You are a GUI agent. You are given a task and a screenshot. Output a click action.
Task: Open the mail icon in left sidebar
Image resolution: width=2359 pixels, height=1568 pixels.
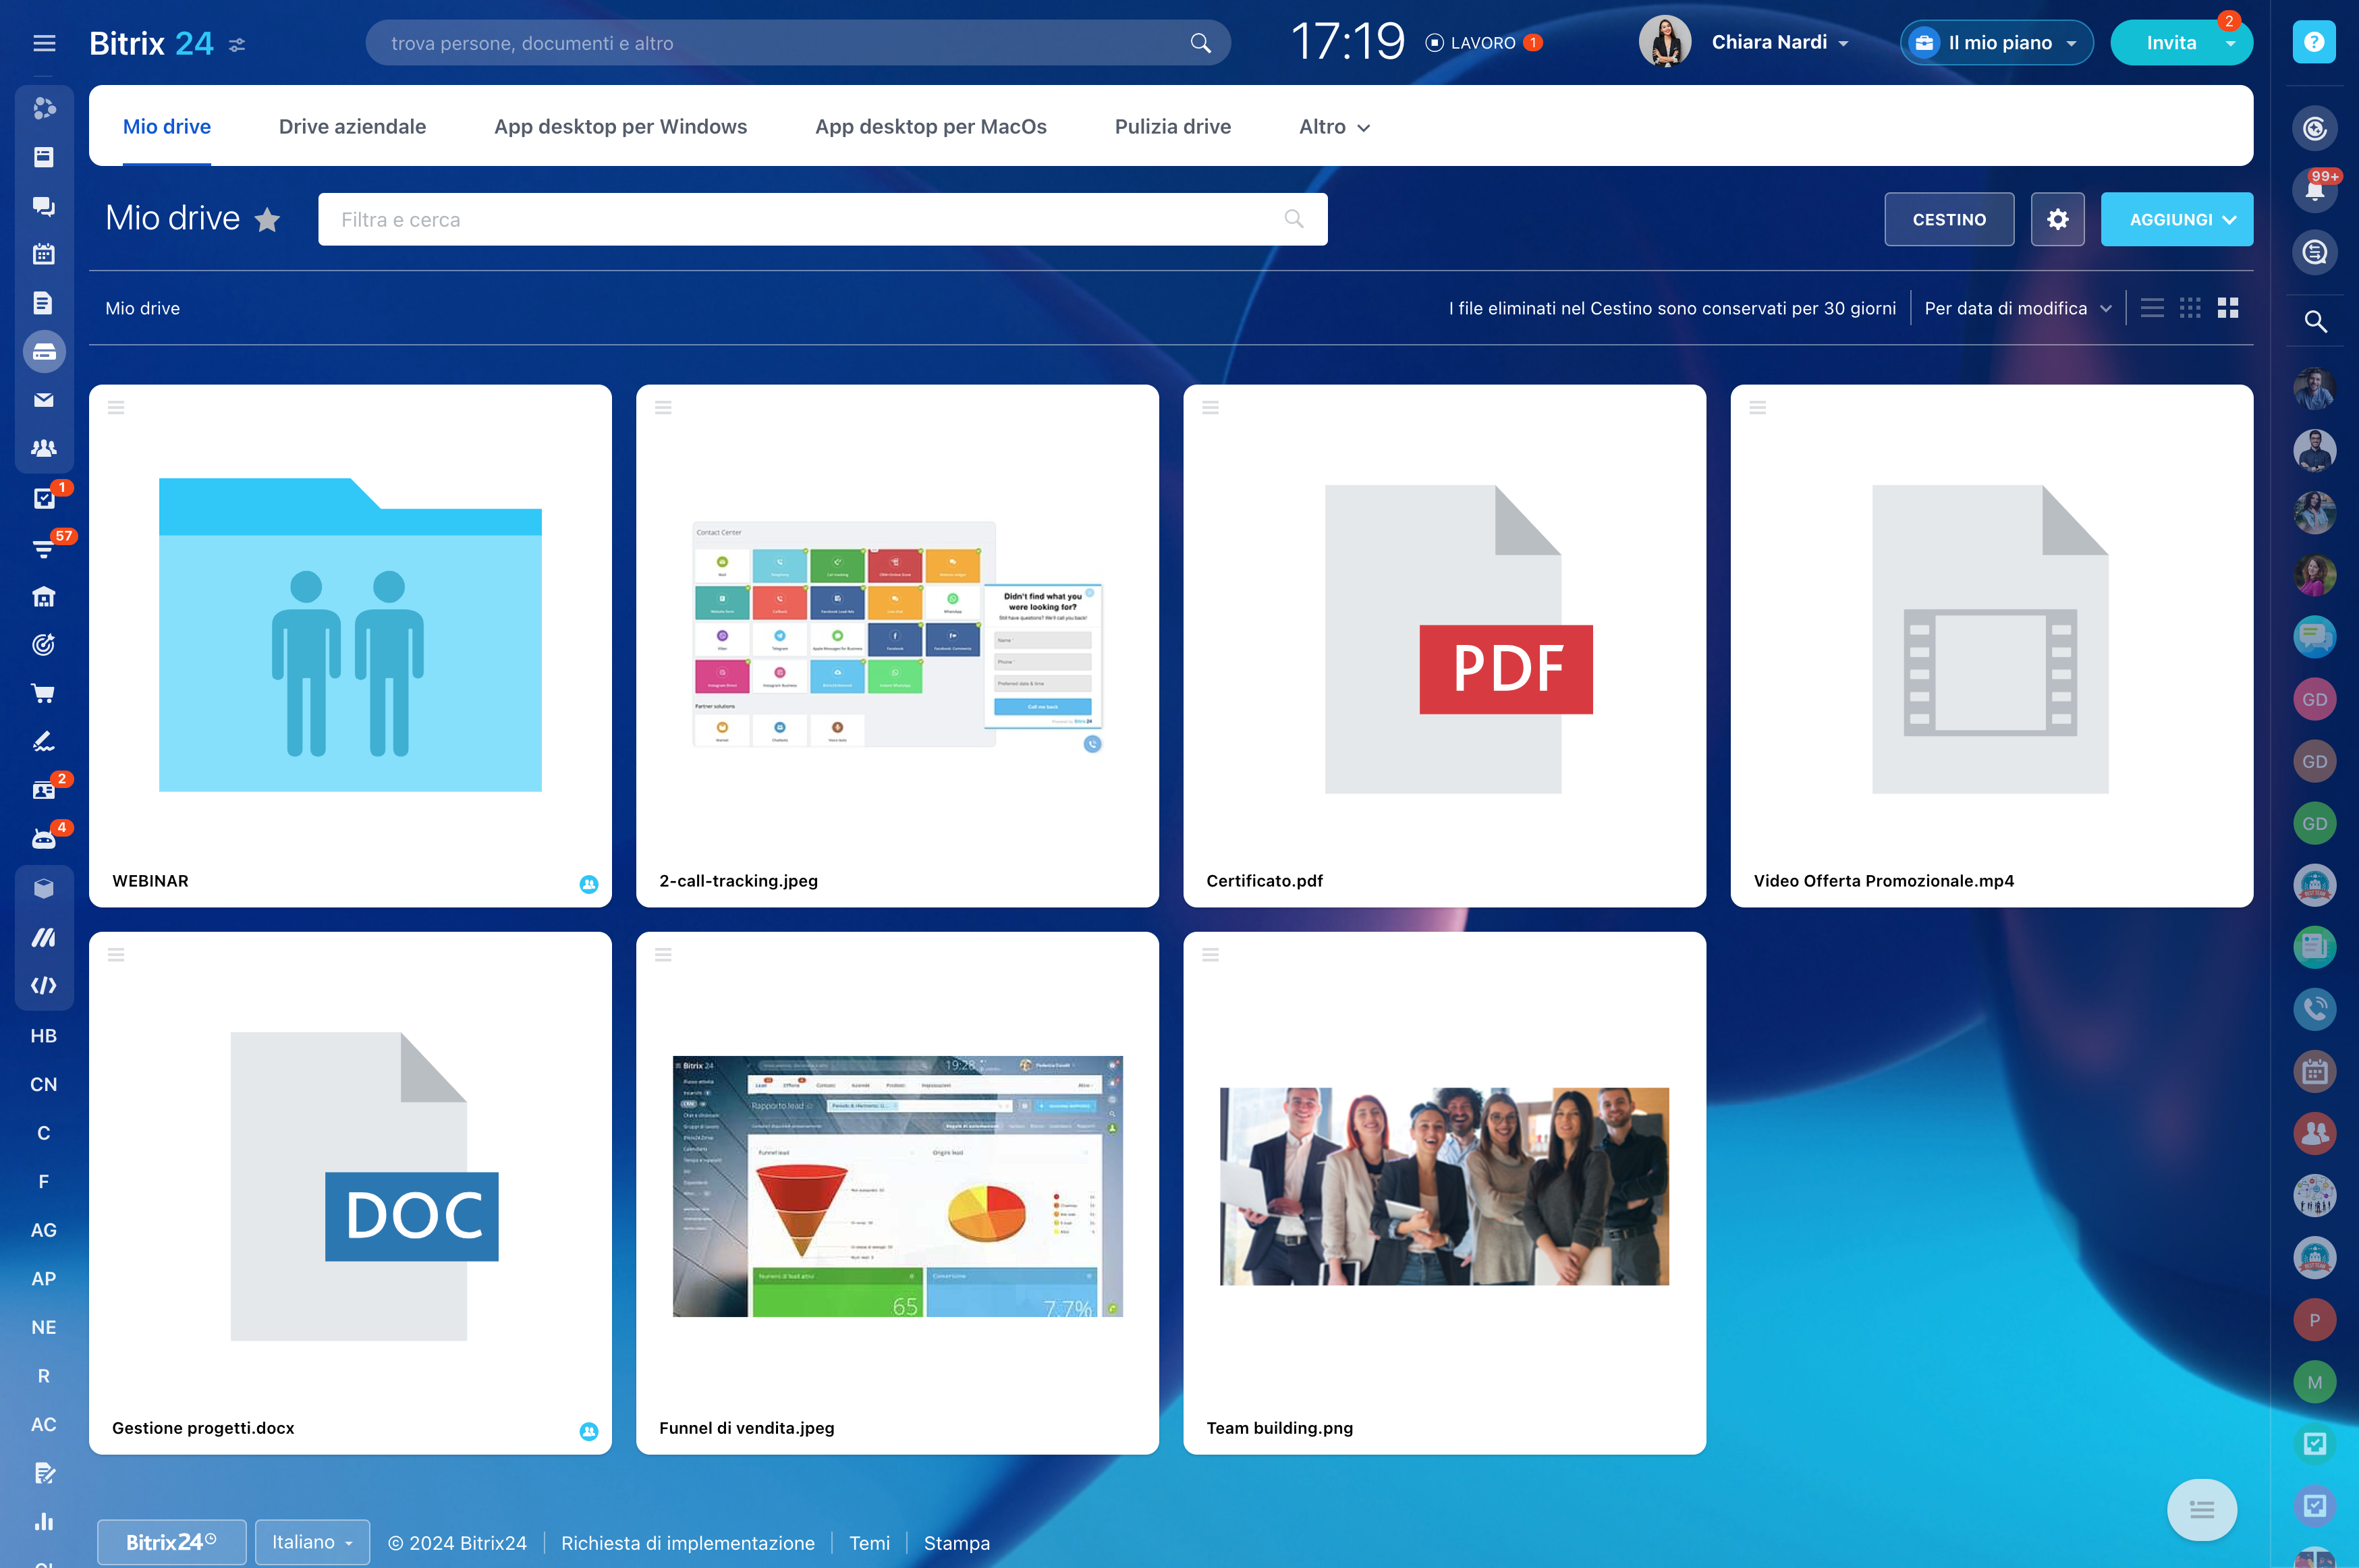tap(43, 400)
